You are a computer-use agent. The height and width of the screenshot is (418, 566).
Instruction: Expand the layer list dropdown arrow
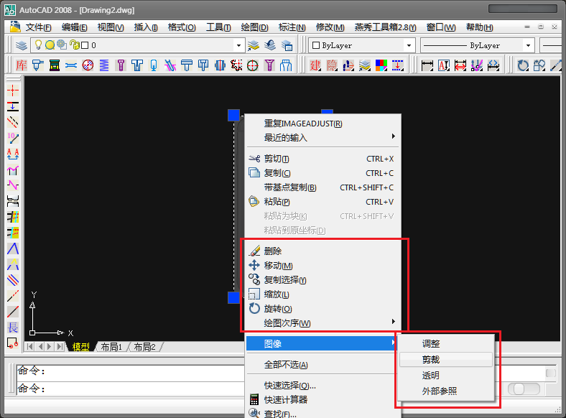tap(238, 45)
